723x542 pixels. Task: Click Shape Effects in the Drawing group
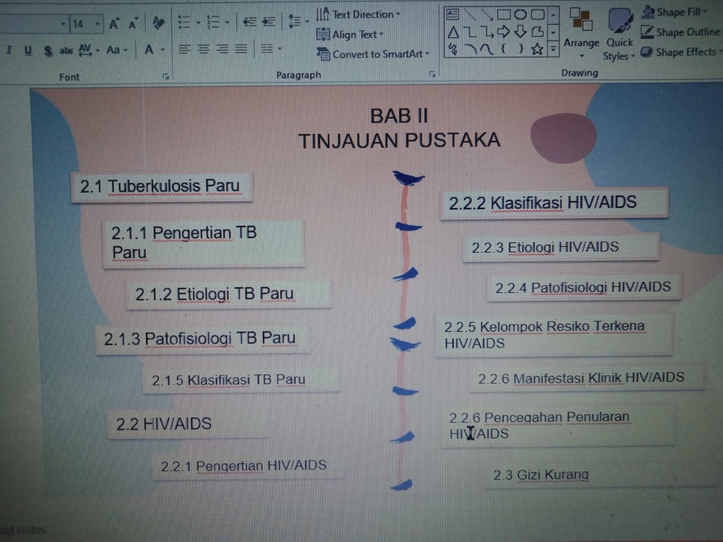coord(680,51)
